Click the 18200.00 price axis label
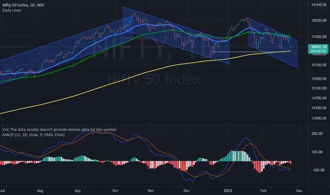Image resolution: width=330 pixels, height=195 pixels. coord(319,21)
